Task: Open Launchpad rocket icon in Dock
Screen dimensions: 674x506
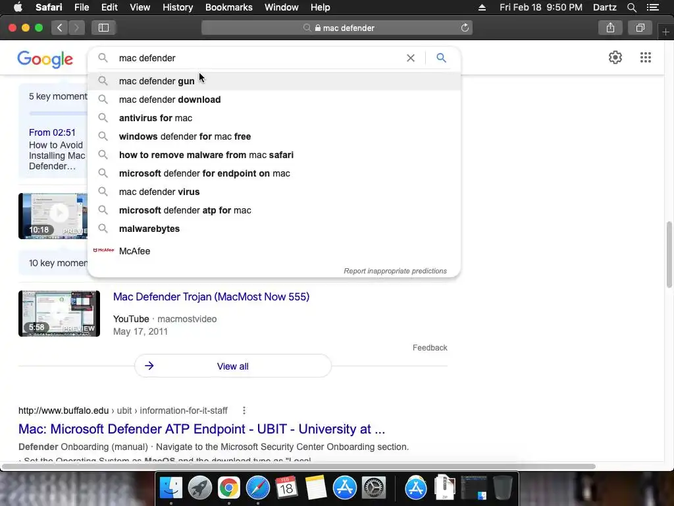Action: pyautogui.click(x=200, y=488)
